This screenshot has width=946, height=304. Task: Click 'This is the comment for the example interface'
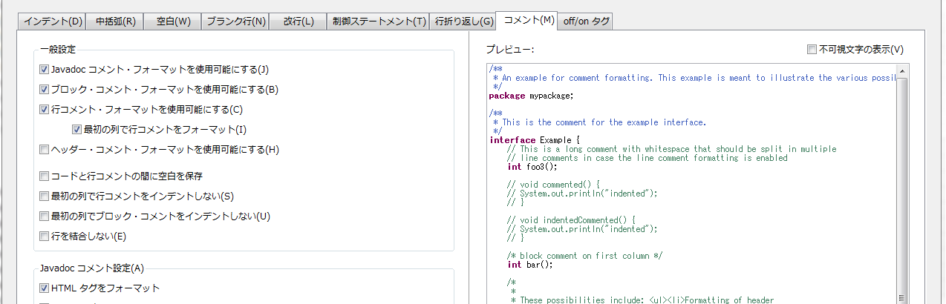600,122
